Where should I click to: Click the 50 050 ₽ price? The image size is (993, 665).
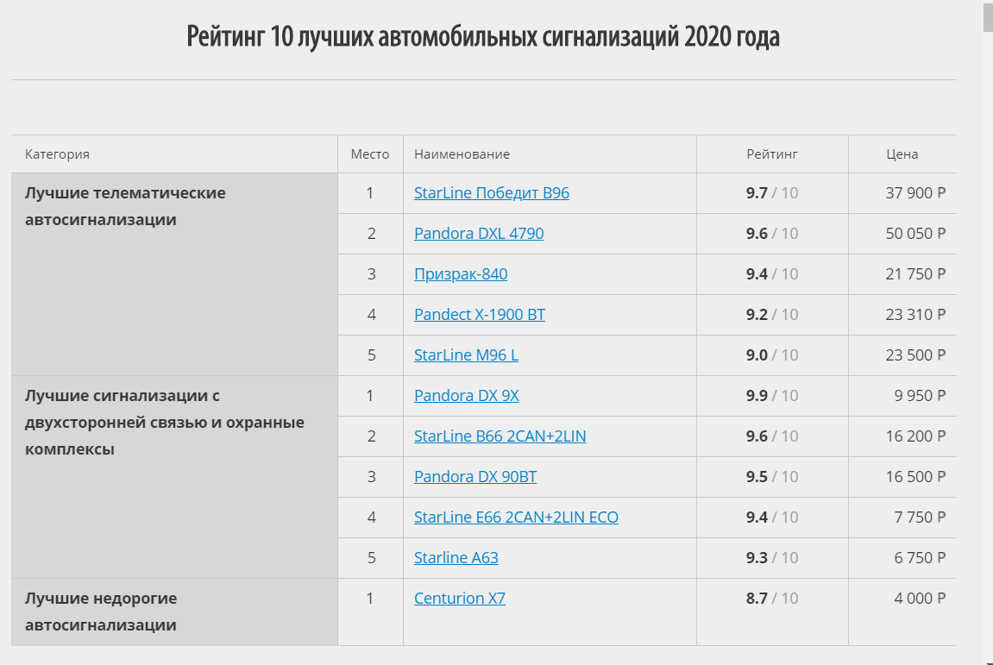(915, 234)
